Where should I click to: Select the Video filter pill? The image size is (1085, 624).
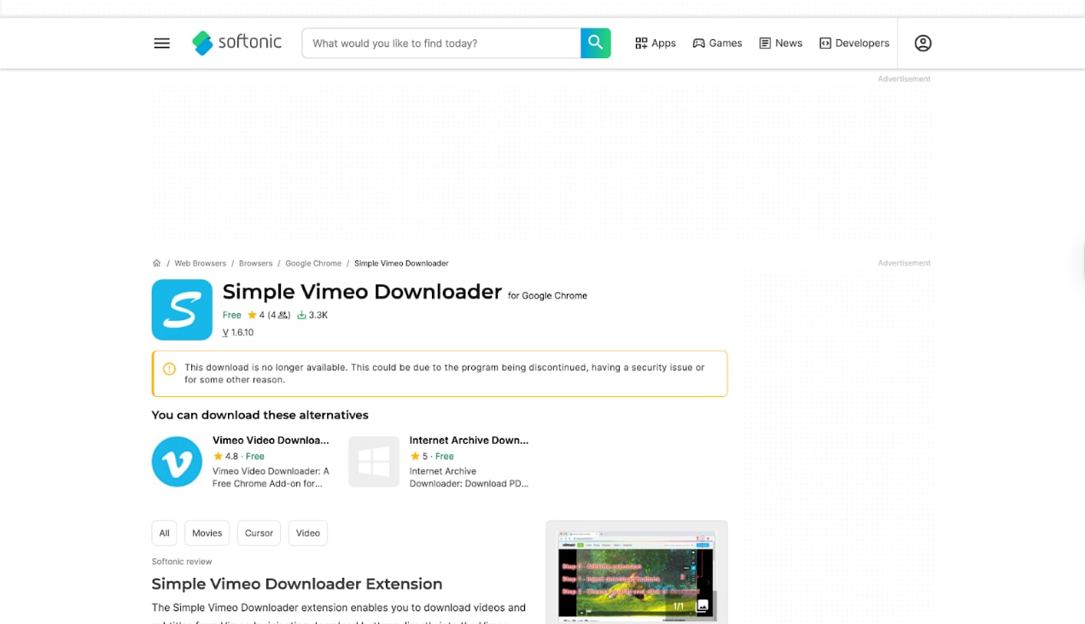[x=307, y=533]
